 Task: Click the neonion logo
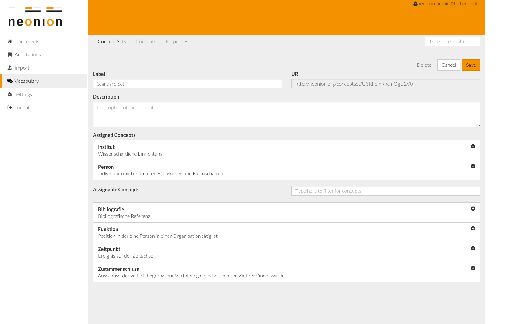(35, 16)
